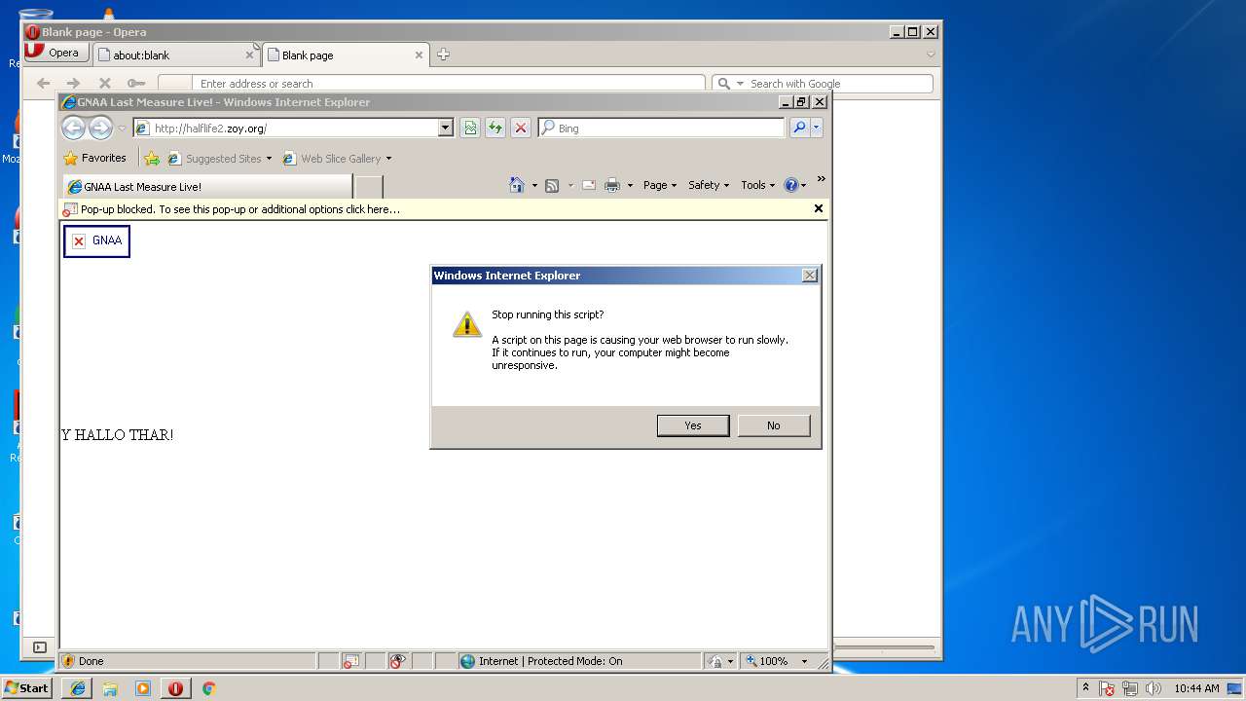Click No in the script dialog
Screen dimensions: 1246x701
774,425
